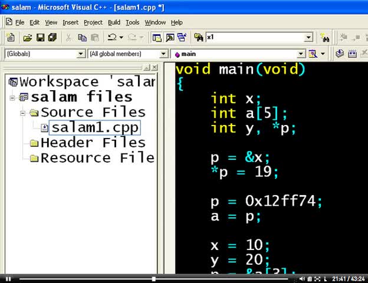Viewport: 368px width, 283px height.
Task: Click the New Text File toolbar icon
Action: (x=11, y=37)
